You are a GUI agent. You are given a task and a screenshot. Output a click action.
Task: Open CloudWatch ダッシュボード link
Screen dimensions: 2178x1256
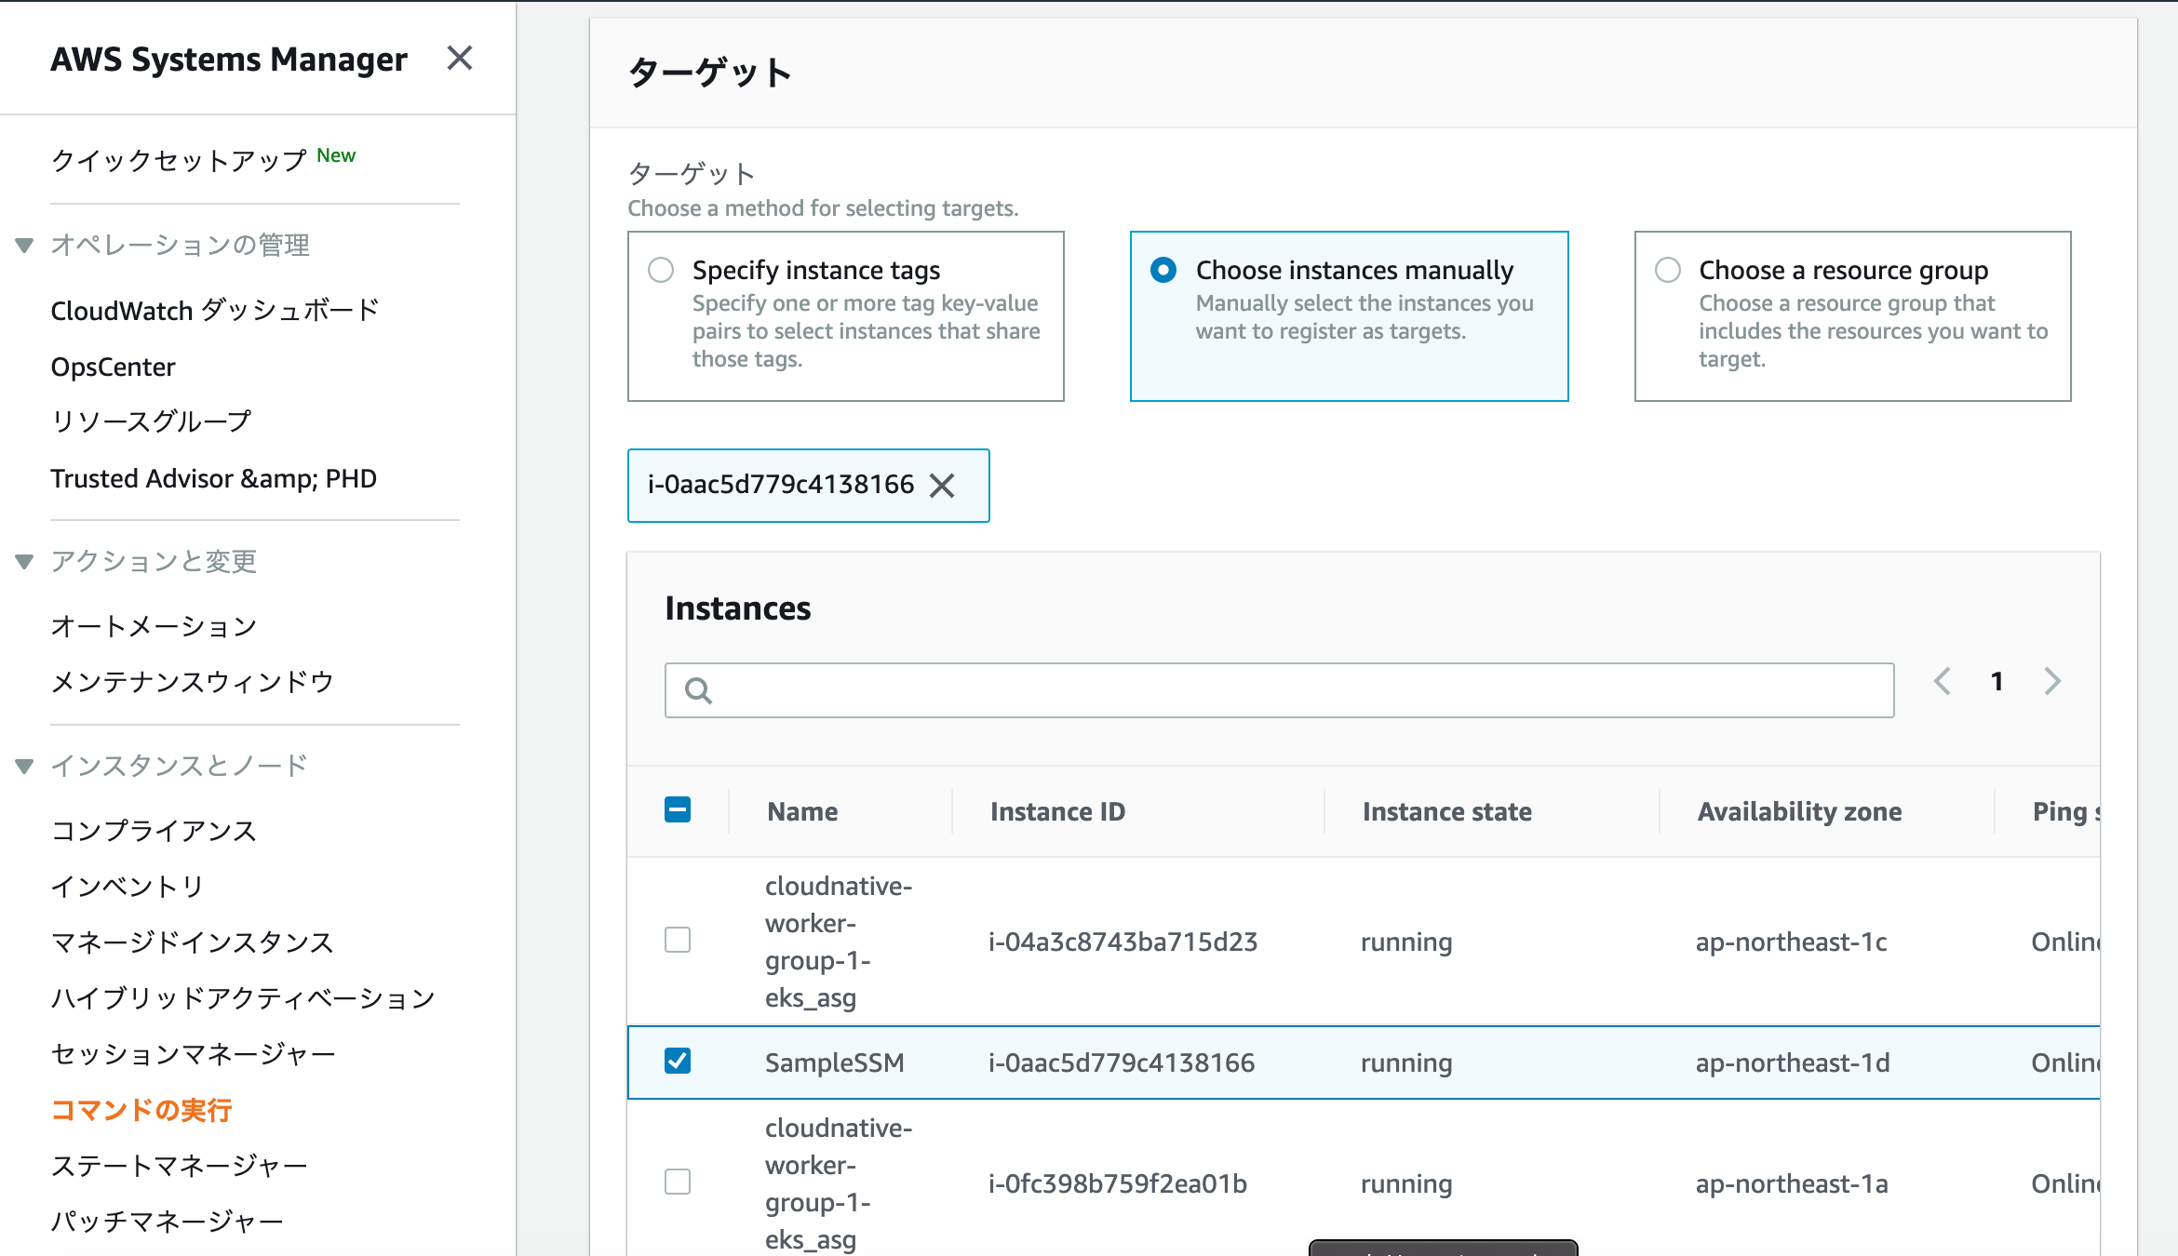point(215,310)
